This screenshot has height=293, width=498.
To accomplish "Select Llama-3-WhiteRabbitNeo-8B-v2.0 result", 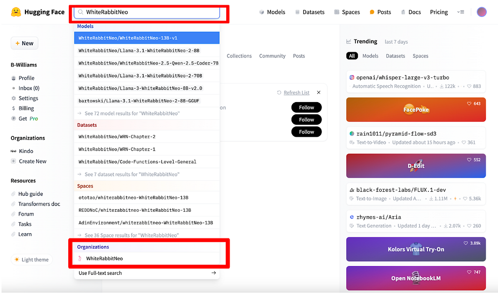I will (x=147, y=88).
